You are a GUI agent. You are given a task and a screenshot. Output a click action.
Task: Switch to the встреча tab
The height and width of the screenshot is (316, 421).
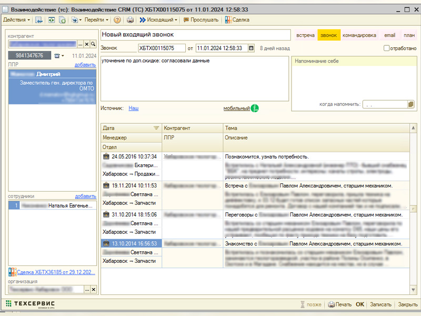point(305,35)
